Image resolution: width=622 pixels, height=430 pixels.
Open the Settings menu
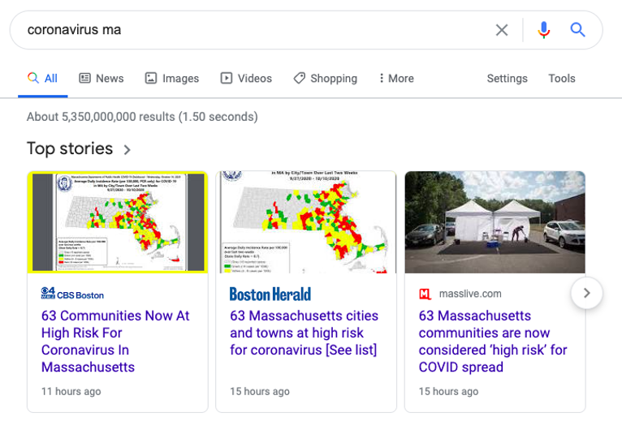coord(507,79)
